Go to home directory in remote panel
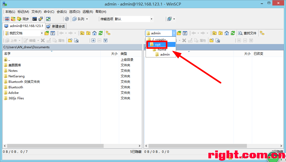Screen dimensions: 286x162 coord(227,33)
